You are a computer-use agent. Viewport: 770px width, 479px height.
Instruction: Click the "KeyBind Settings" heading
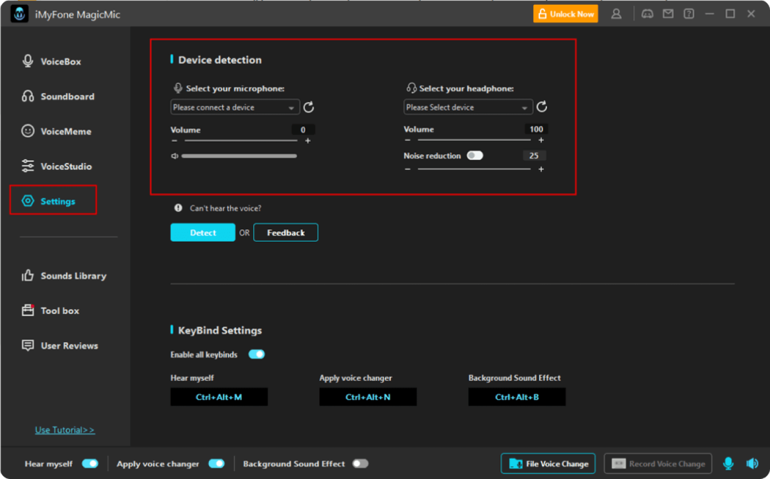coord(220,330)
